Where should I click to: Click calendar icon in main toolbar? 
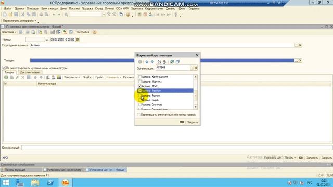click(x=145, y=15)
